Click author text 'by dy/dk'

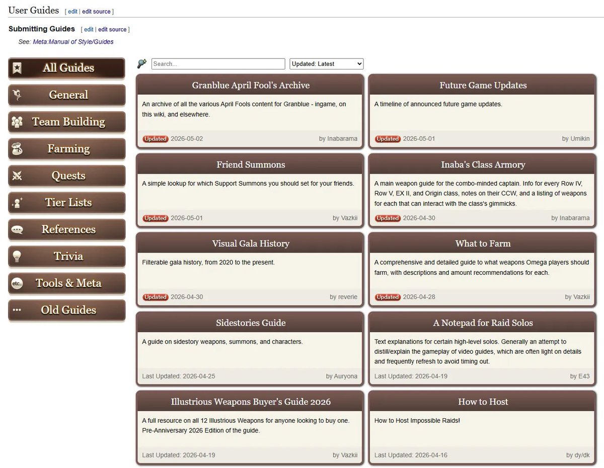coord(577,455)
